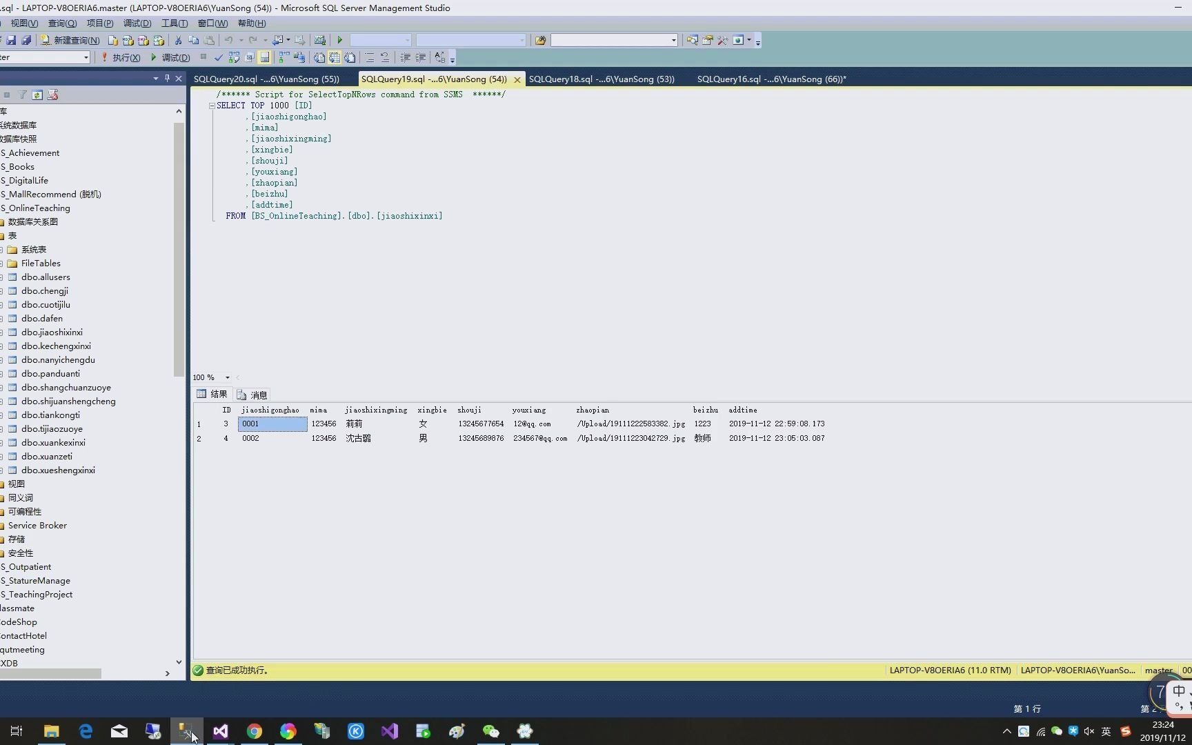The height and width of the screenshot is (745, 1192).
Task: Expand the dbo.tiankongti table node
Action: (x=1, y=415)
